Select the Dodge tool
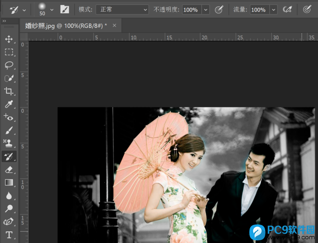318x243 pixels. [9, 208]
